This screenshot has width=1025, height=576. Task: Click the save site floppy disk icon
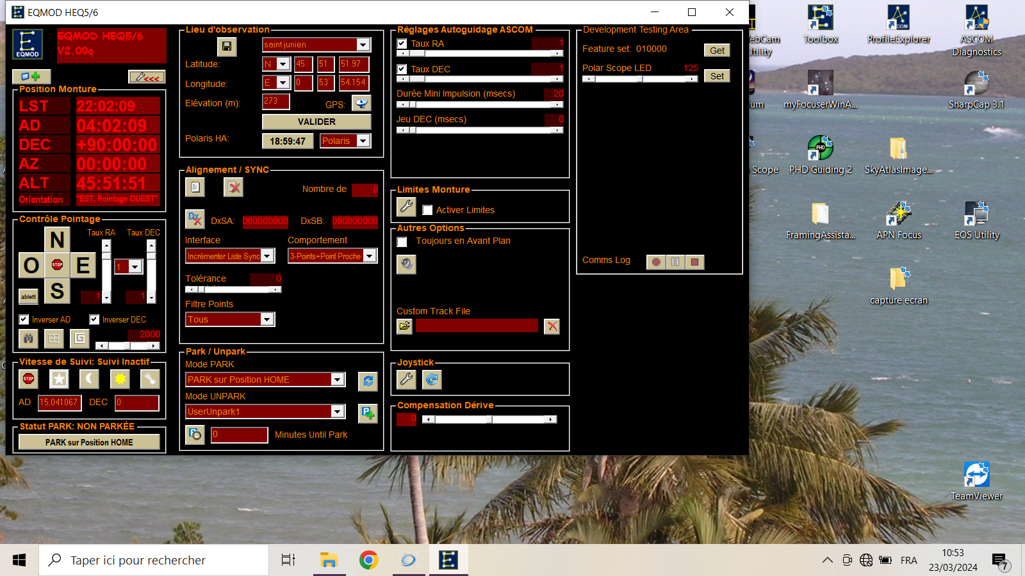(x=226, y=46)
